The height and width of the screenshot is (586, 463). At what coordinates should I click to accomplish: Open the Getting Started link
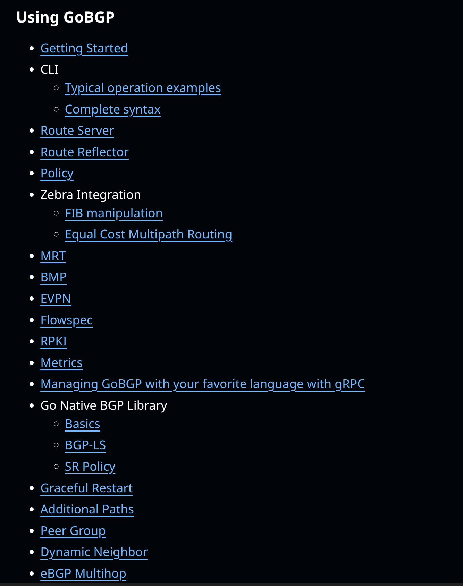(x=84, y=48)
